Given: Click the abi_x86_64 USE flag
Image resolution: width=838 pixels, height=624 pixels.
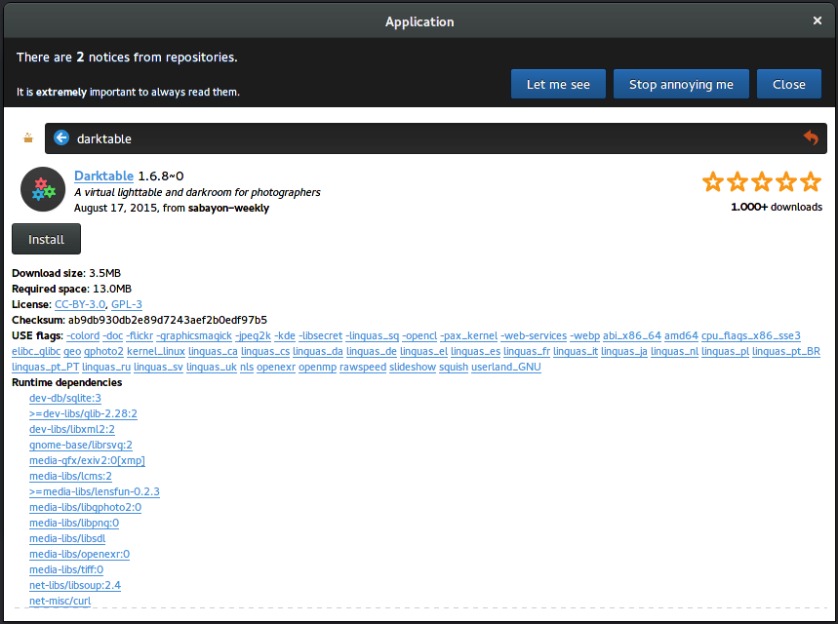Looking at the screenshot, I should (632, 336).
